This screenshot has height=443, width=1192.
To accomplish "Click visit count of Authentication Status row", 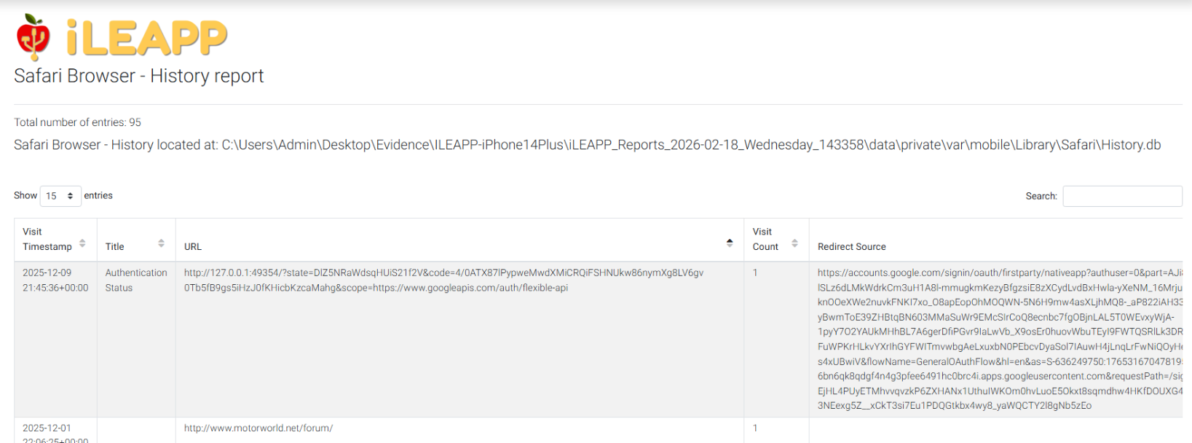I will click(x=755, y=273).
